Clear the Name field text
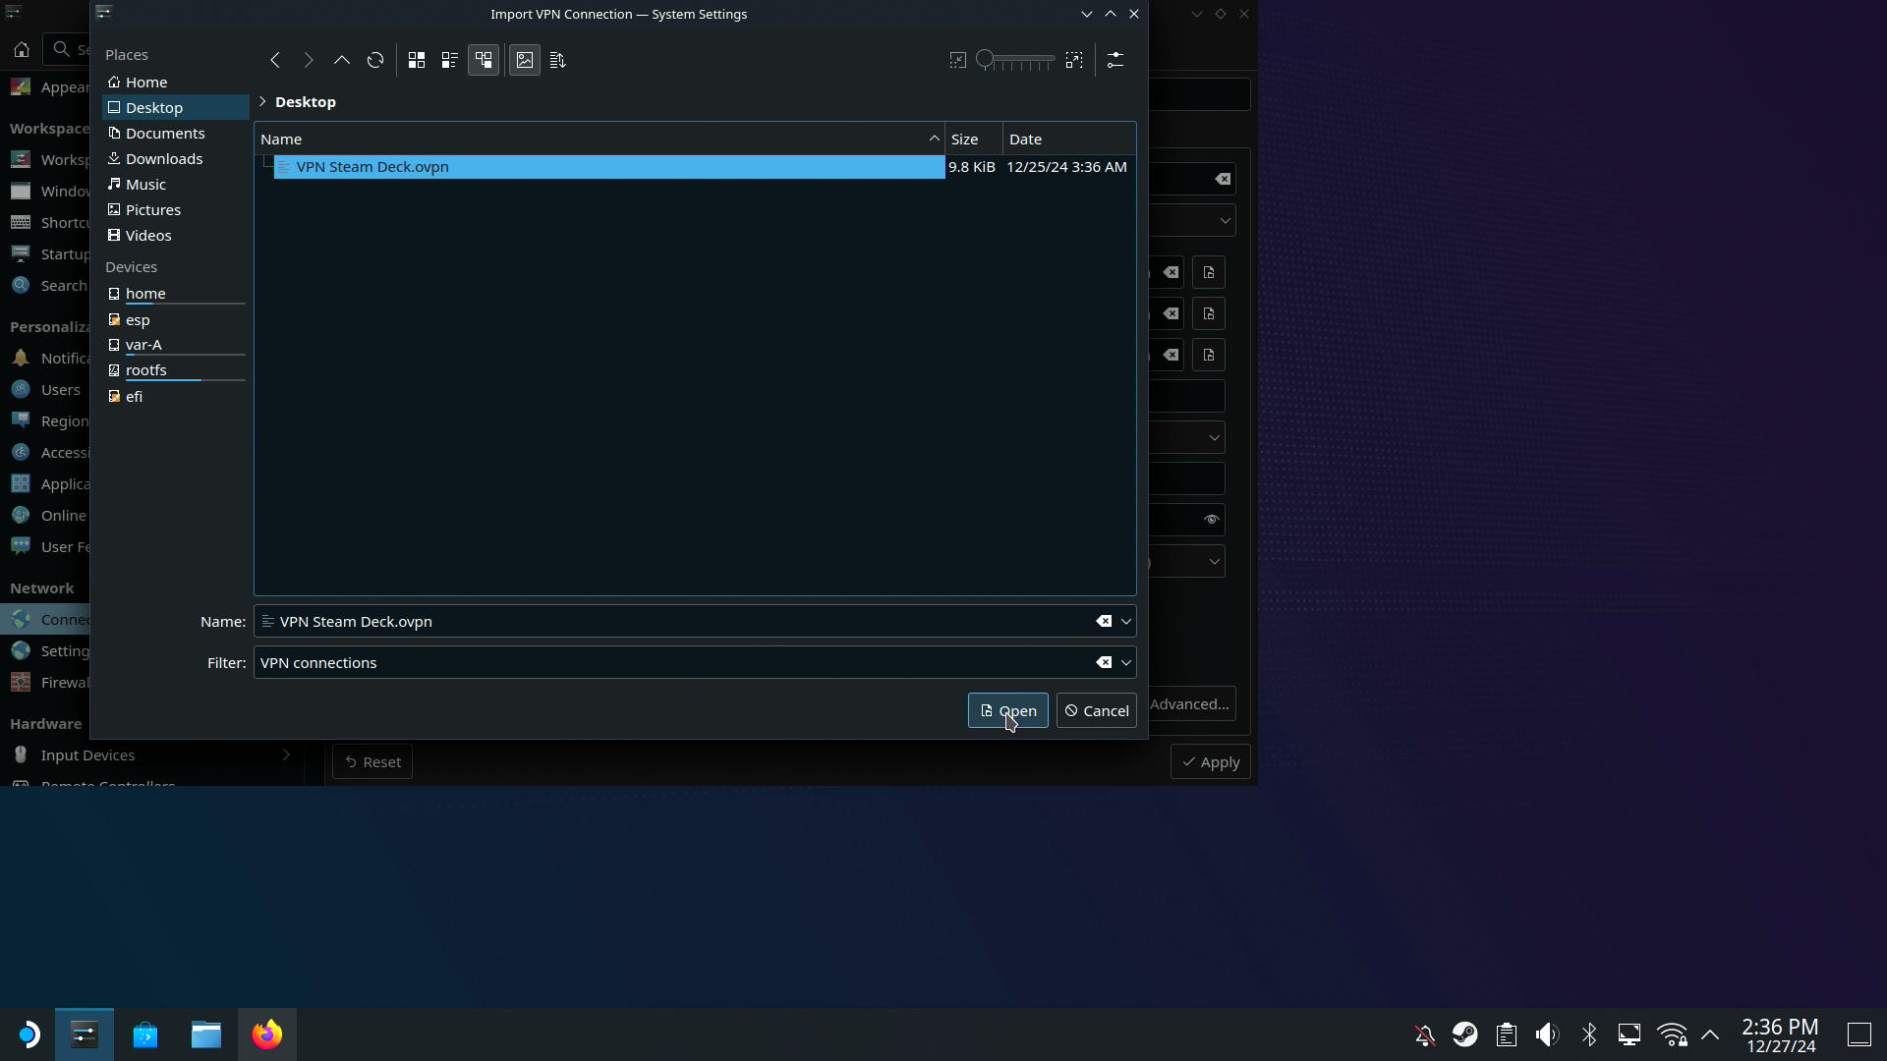Image resolution: width=1887 pixels, height=1061 pixels. pyautogui.click(x=1104, y=622)
